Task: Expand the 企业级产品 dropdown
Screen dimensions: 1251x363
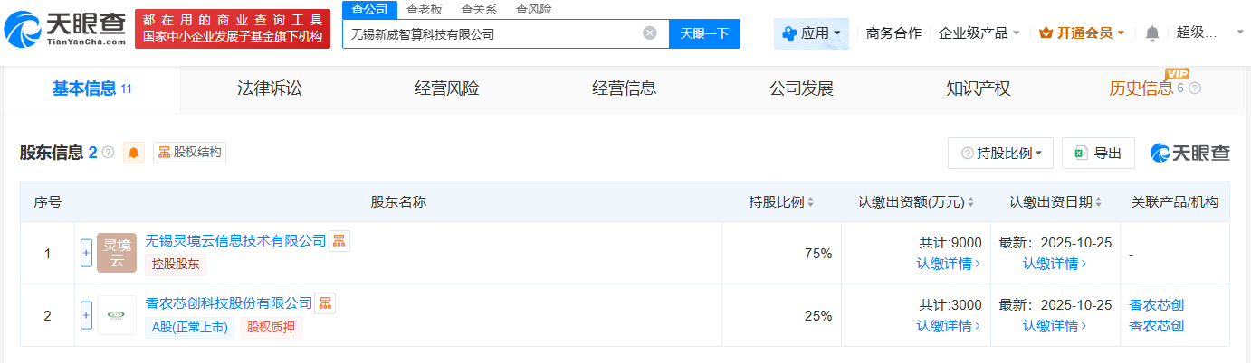Action: [x=979, y=33]
